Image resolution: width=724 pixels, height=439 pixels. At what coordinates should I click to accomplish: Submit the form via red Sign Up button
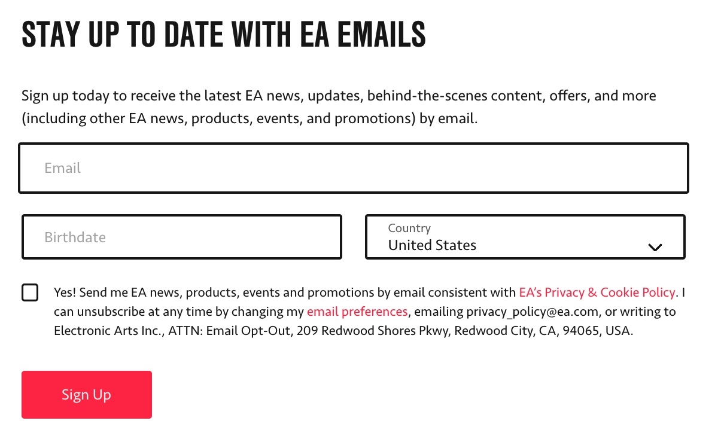(86, 395)
